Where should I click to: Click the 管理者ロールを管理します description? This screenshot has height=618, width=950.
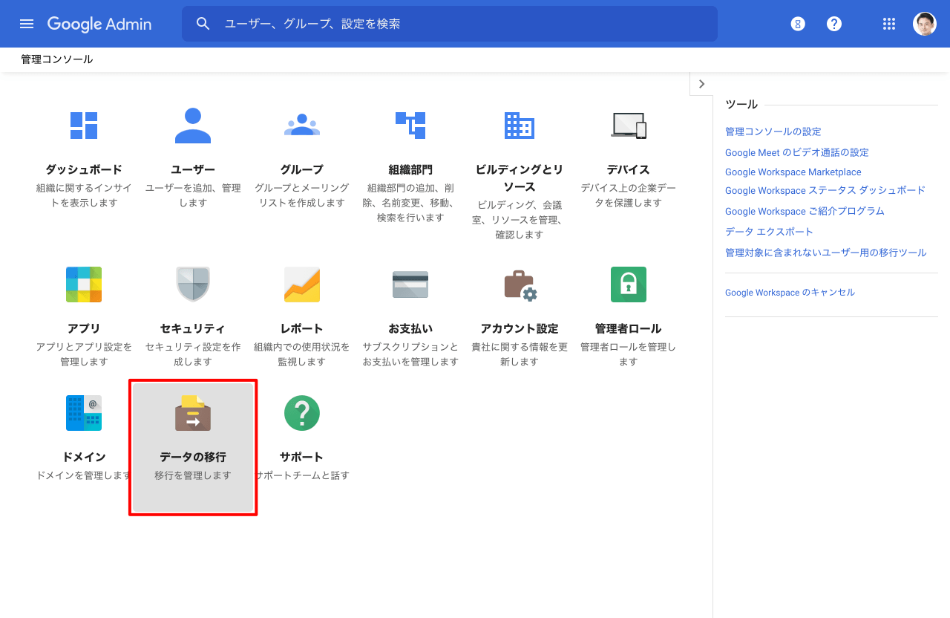click(x=629, y=354)
